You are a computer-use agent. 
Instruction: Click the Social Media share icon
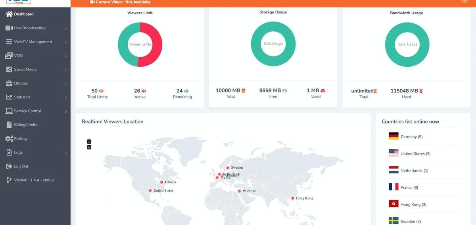tap(9, 69)
